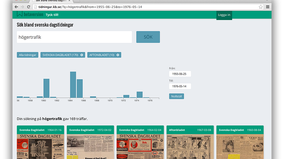The image size is (284, 159).
Task: Click the address bar URL
Action: click(90, 7)
